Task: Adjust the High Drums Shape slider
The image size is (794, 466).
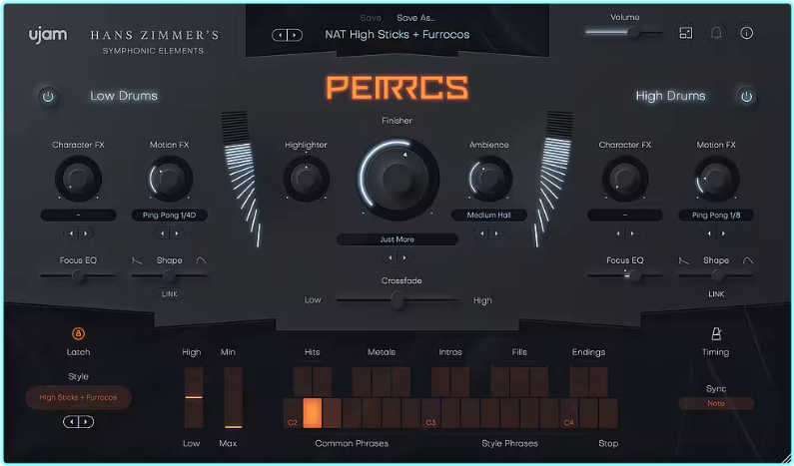Action: tap(716, 275)
